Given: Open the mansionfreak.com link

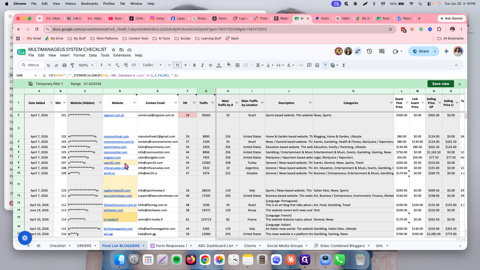Looking at the screenshot, I should [x=116, y=136].
